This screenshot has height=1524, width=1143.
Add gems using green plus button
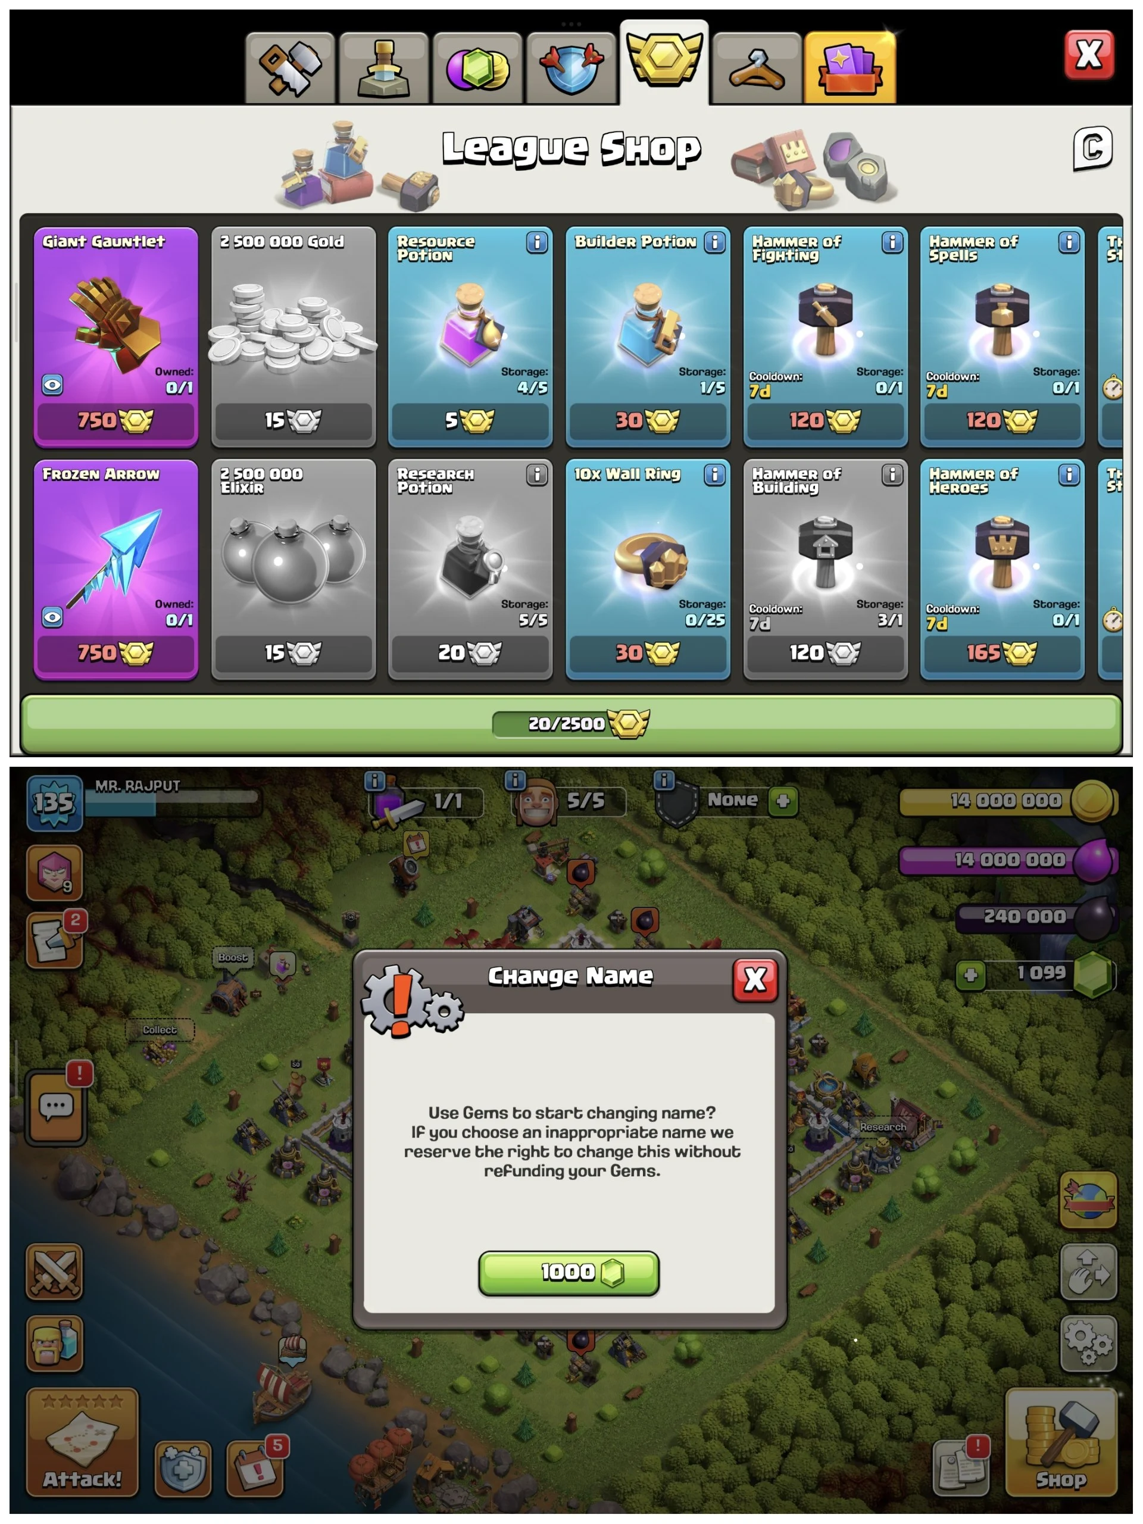coord(970,975)
